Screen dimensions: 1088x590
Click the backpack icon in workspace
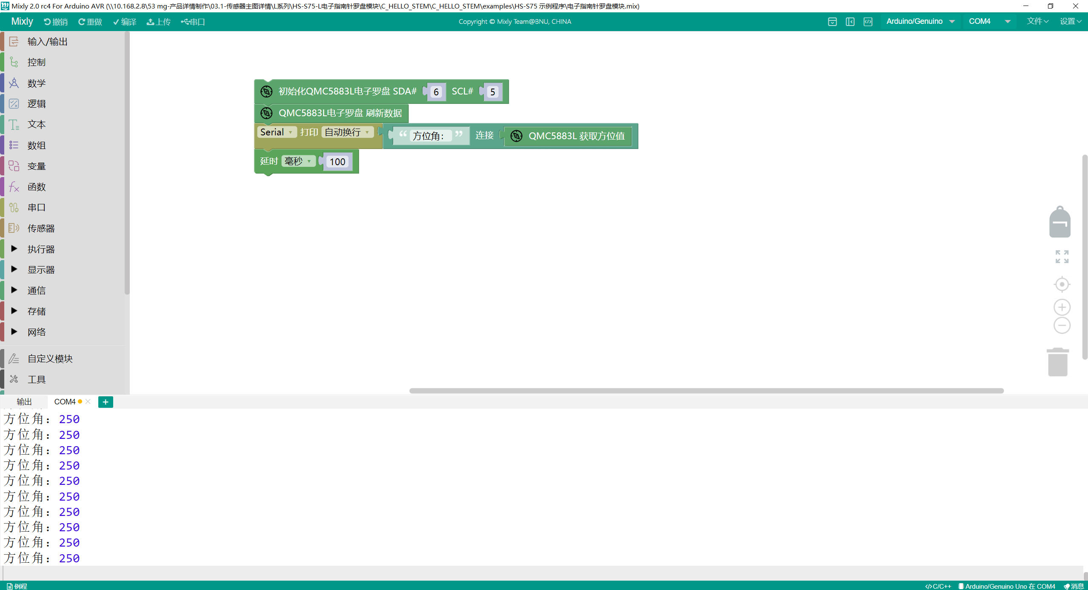1059,222
